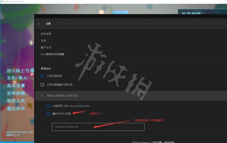Click the 管理游戏 section heading
The width and height of the screenshot is (227, 143).
(45, 69)
